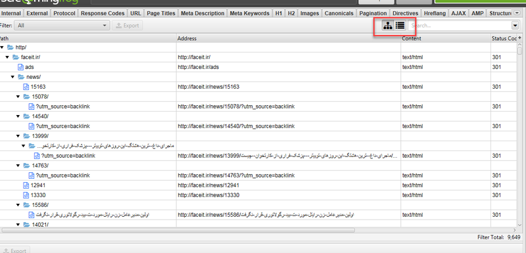Select address http://faceit.ir/news/13330 cell
Image resolution: width=526 pixels, height=253 pixels.
[289, 195]
